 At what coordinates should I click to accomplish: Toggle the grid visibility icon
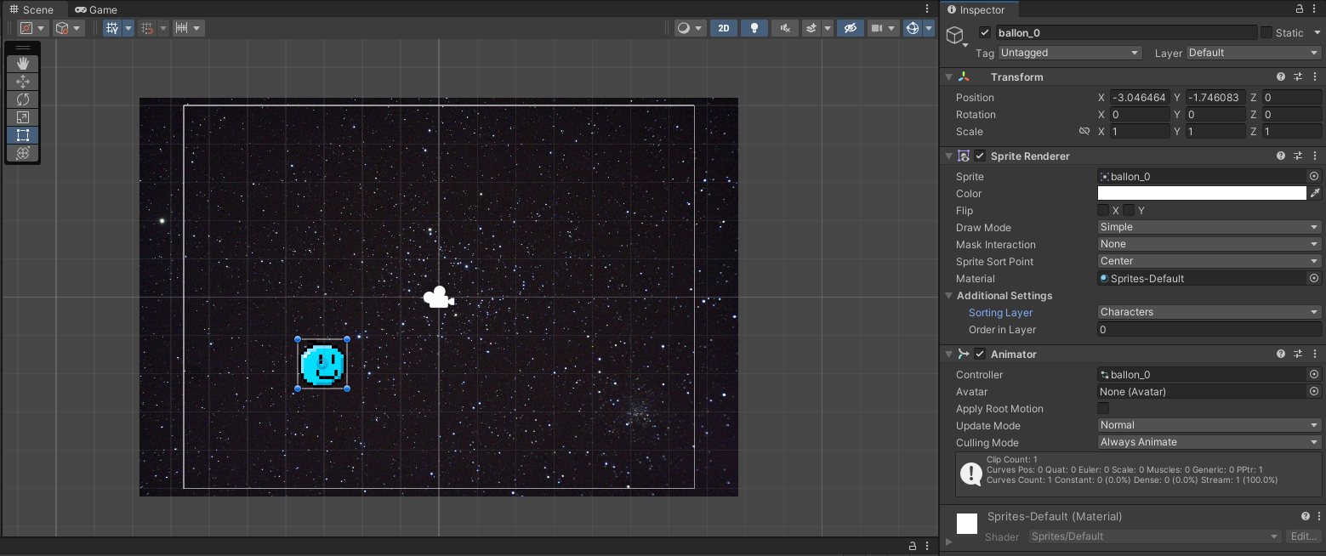112,28
